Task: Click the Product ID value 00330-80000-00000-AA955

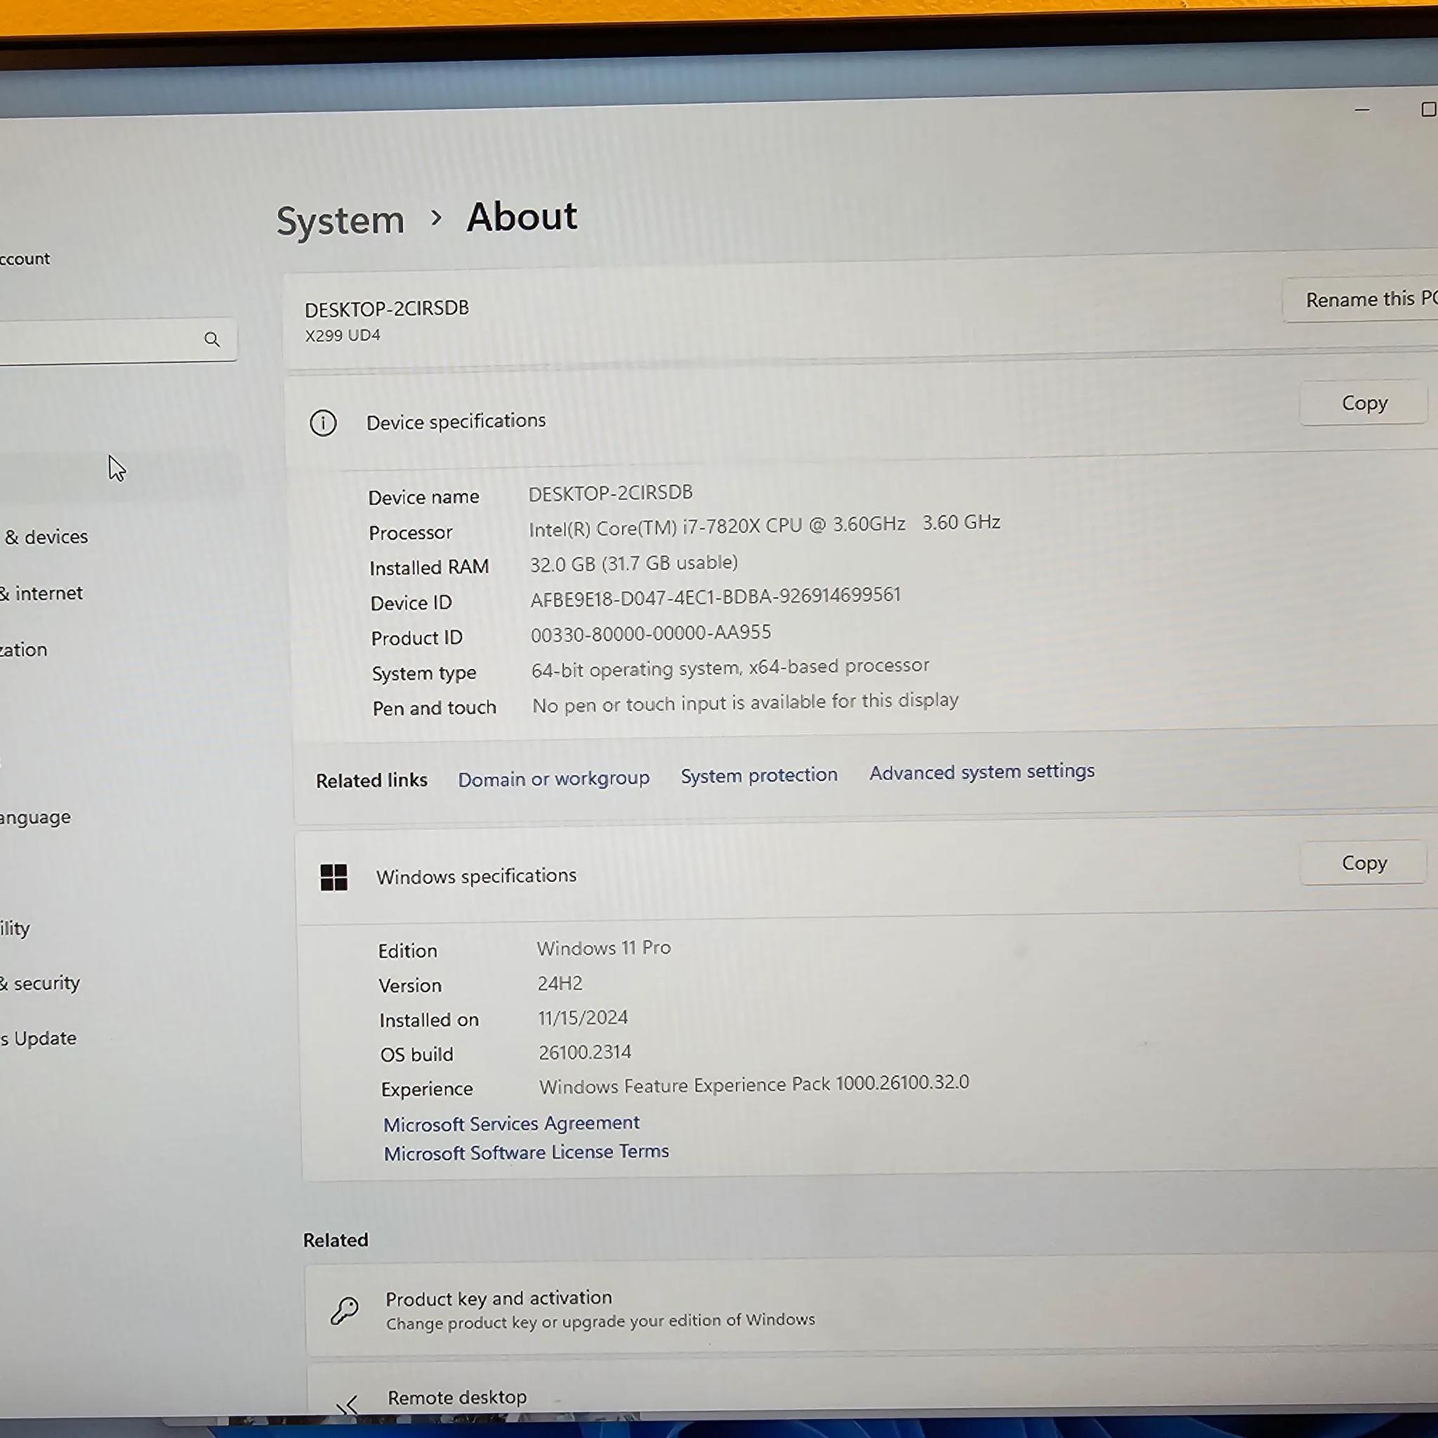Action: (650, 633)
